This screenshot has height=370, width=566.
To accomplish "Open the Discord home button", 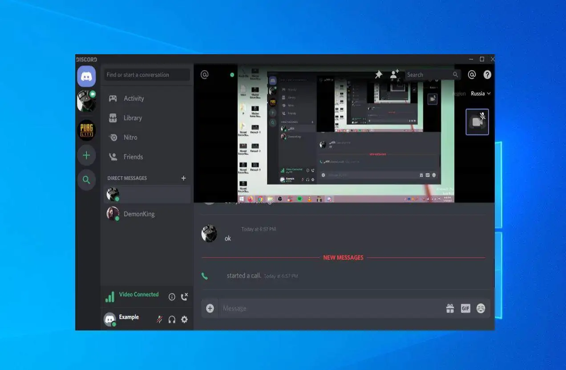I will coord(86,76).
